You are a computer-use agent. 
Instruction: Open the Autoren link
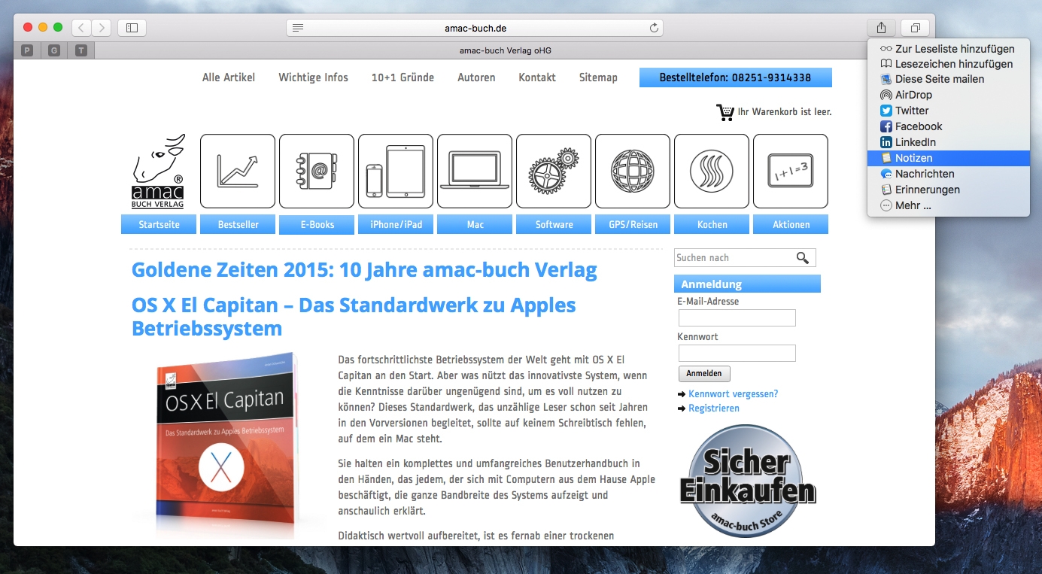(476, 77)
